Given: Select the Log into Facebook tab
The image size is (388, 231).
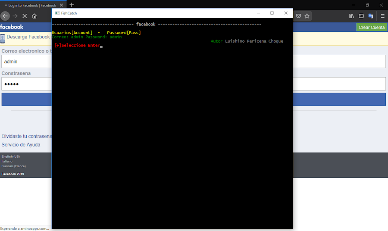Looking at the screenshot, I should coord(33,5).
